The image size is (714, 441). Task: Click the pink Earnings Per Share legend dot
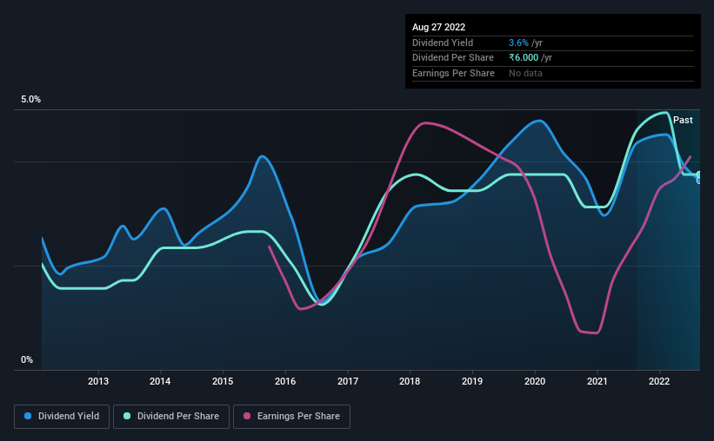click(x=247, y=416)
